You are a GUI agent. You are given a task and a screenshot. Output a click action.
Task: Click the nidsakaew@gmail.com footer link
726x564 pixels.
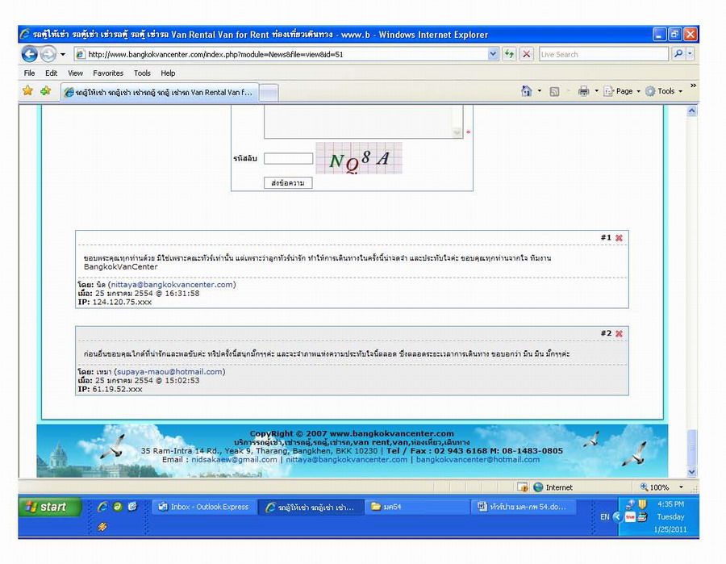click(234, 460)
